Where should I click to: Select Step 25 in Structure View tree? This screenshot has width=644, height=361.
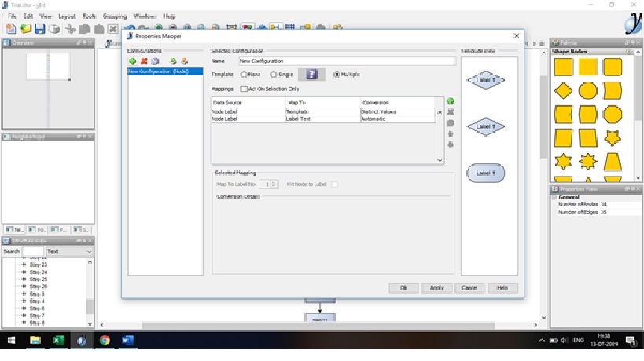[38, 279]
